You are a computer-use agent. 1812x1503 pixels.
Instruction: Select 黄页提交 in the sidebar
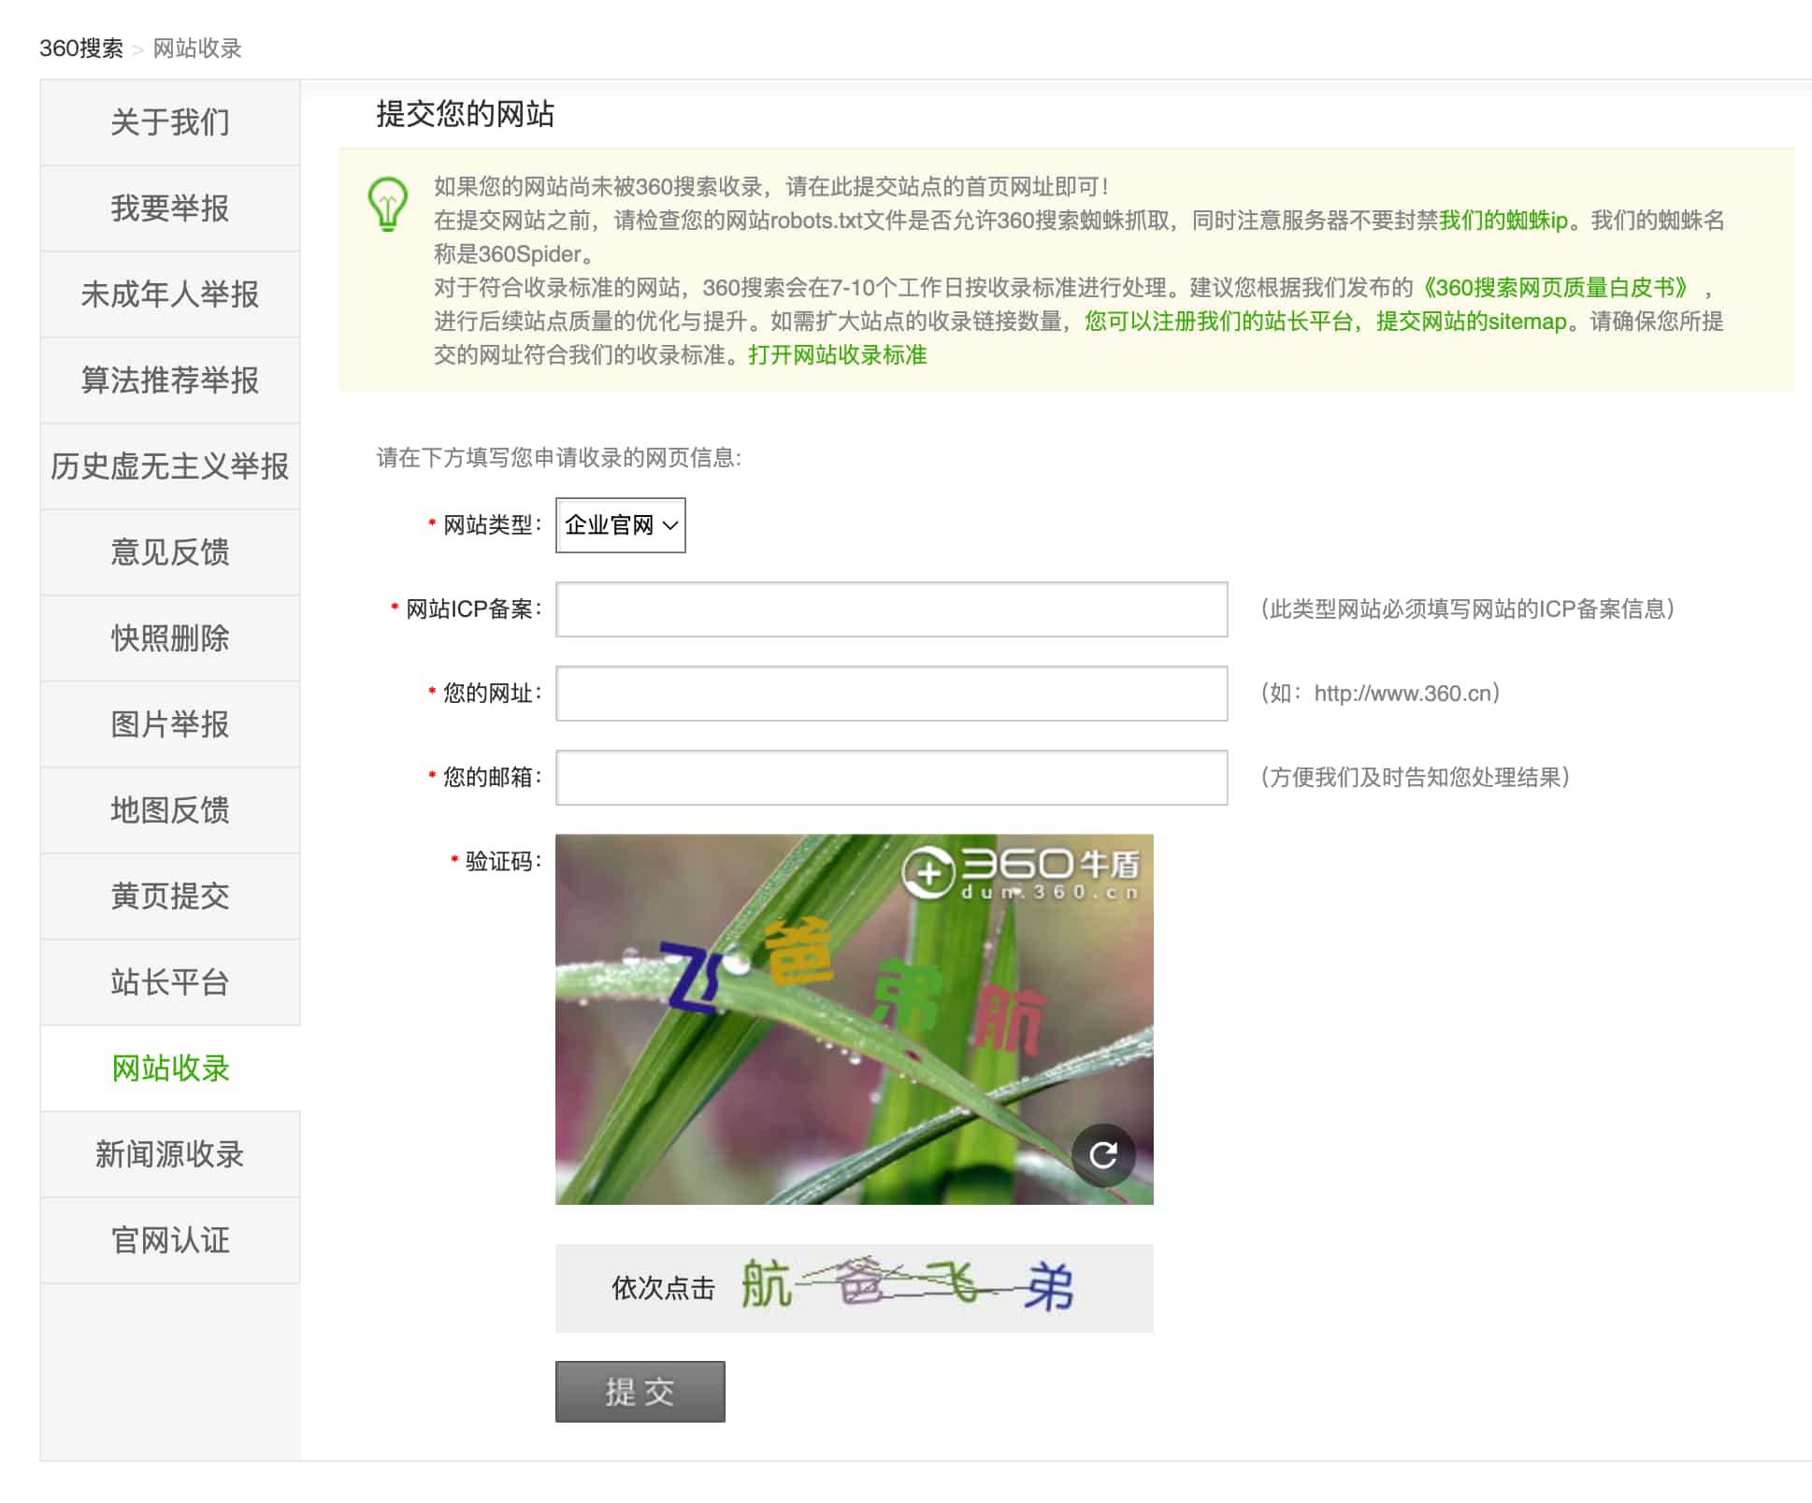(x=170, y=896)
